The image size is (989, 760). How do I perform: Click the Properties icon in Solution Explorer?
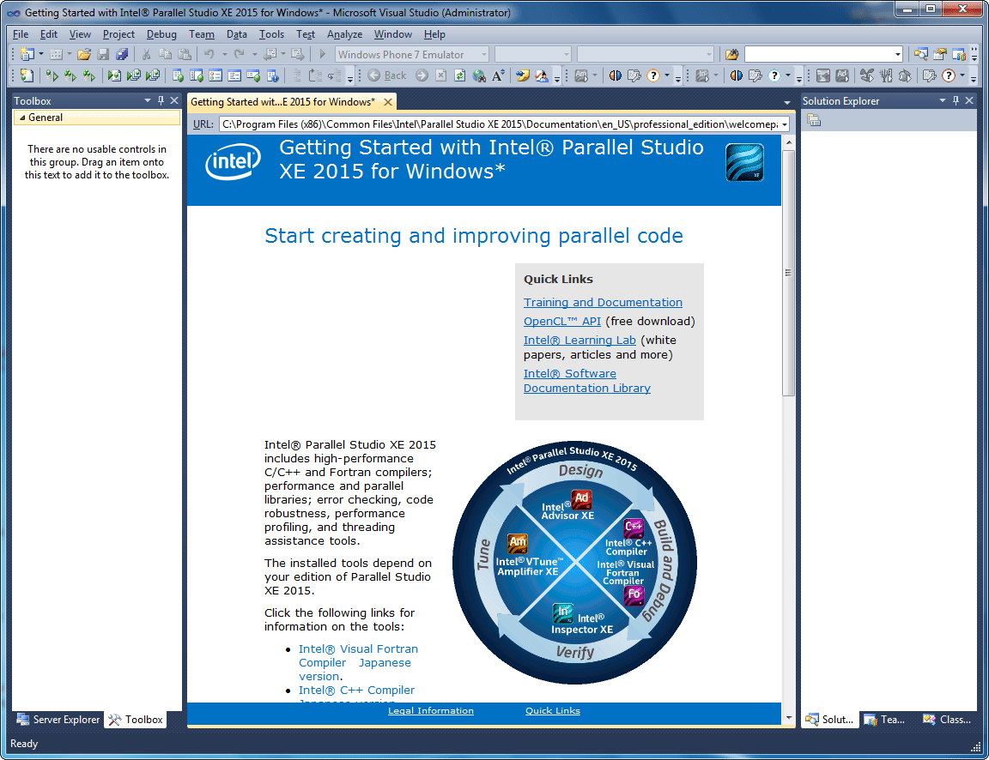(813, 120)
